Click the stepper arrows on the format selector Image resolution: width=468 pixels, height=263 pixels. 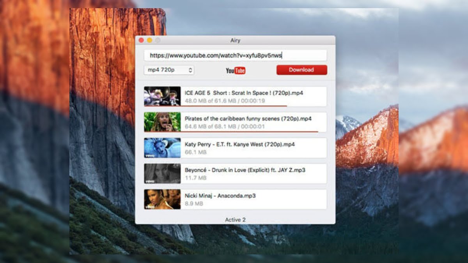190,70
